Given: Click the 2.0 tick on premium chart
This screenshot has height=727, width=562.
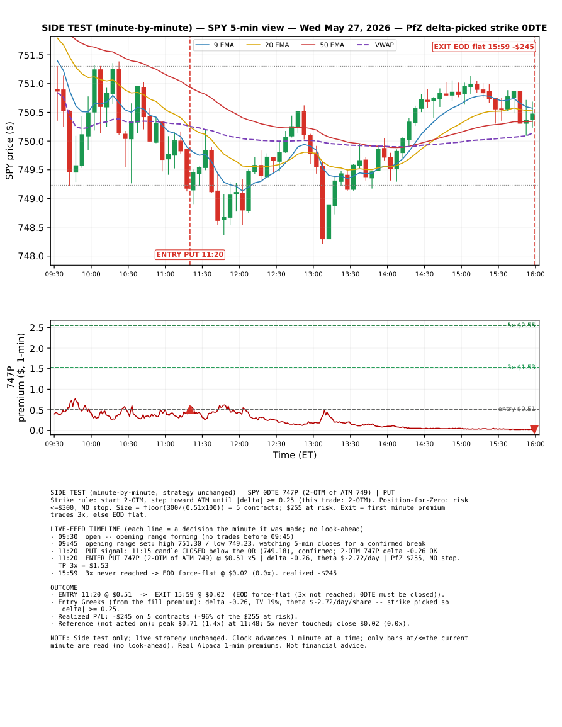Looking at the screenshot, I should click(37, 349).
